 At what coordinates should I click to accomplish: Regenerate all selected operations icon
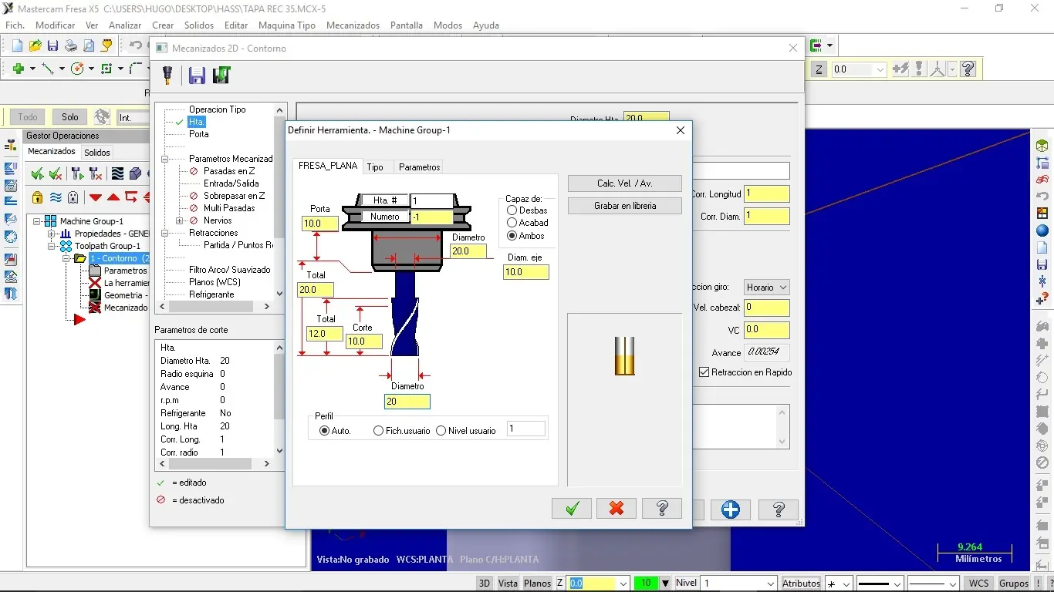pos(77,174)
